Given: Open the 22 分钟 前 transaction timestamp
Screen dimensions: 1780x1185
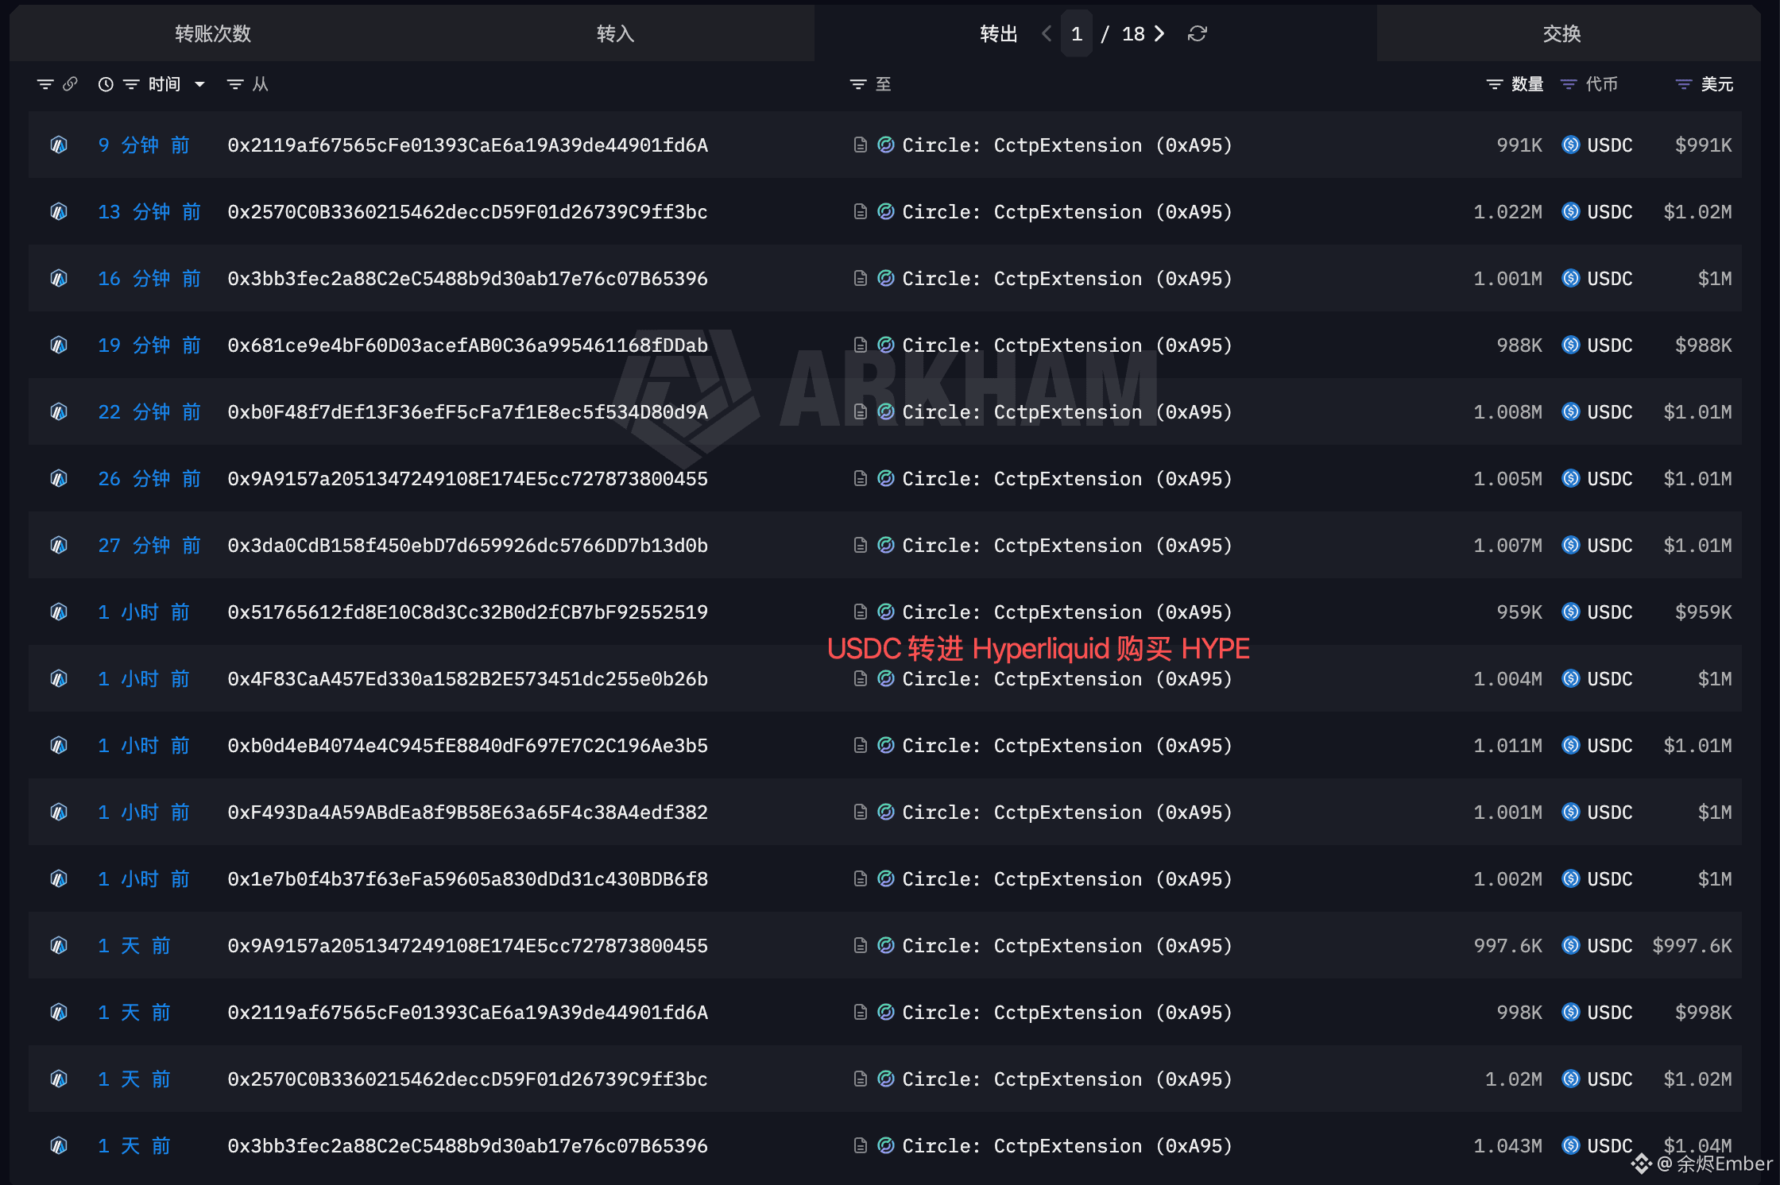Looking at the screenshot, I should click(149, 411).
